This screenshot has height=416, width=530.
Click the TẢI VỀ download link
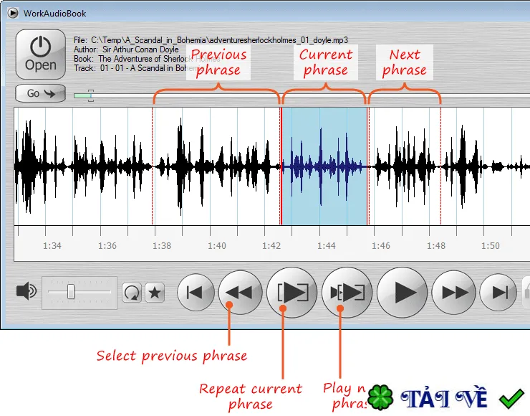tap(443, 399)
